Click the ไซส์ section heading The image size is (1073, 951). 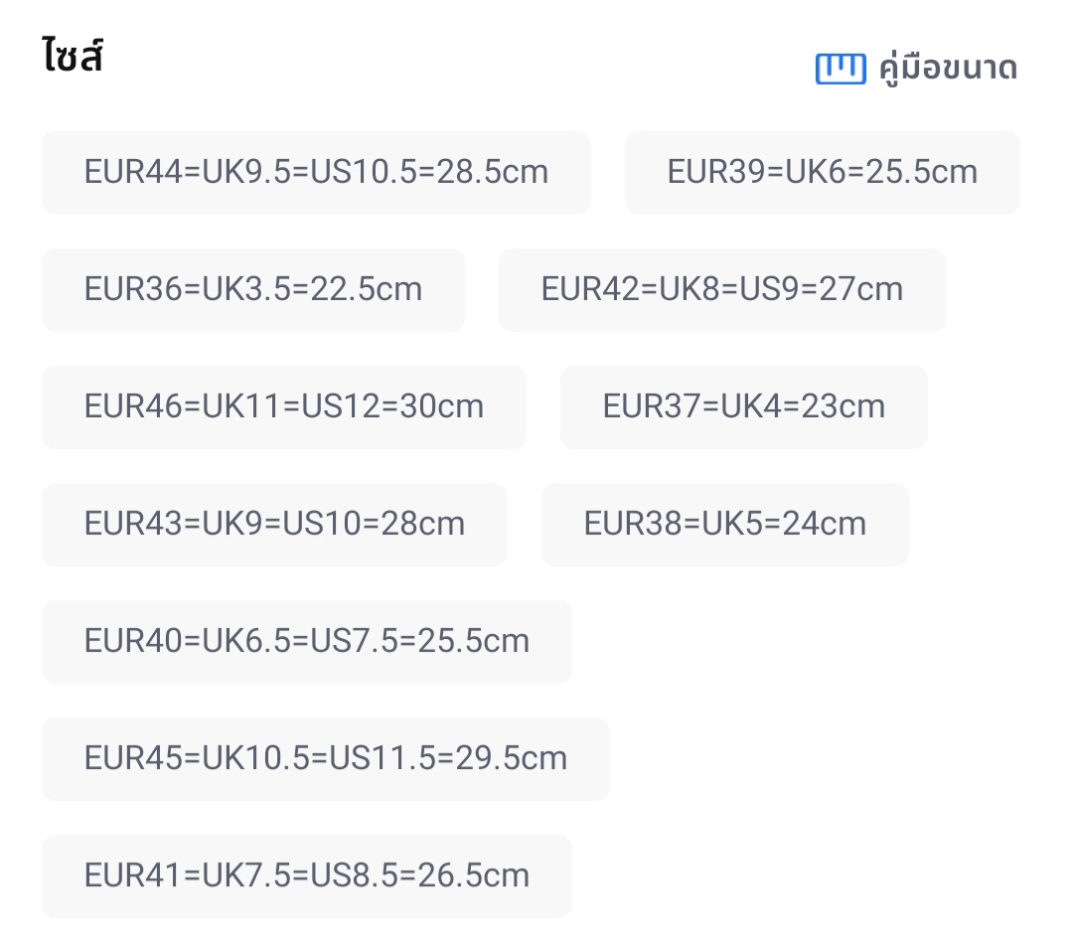coord(74,58)
